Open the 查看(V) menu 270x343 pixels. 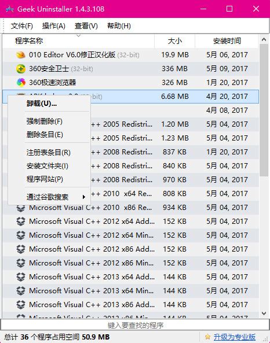pos(86,26)
